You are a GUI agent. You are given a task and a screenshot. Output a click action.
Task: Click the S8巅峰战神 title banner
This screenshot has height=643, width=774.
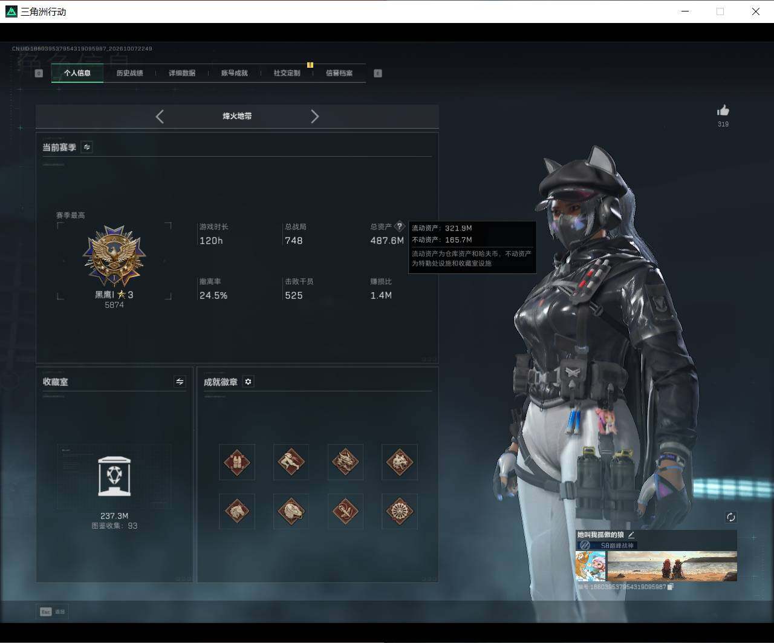(607, 545)
